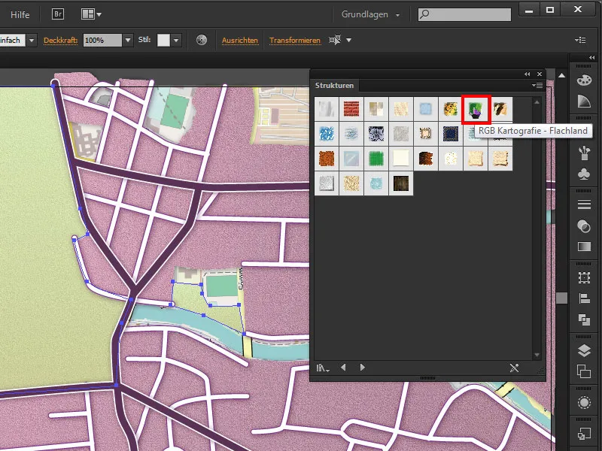Click the canvas vertical scrollbar thumb
Viewport: 602px width, 451px height.
(561, 298)
